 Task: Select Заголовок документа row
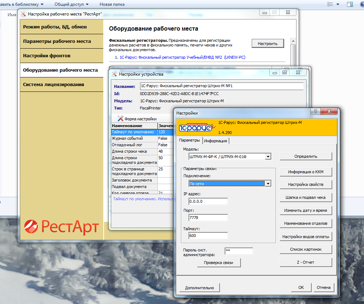142,180
